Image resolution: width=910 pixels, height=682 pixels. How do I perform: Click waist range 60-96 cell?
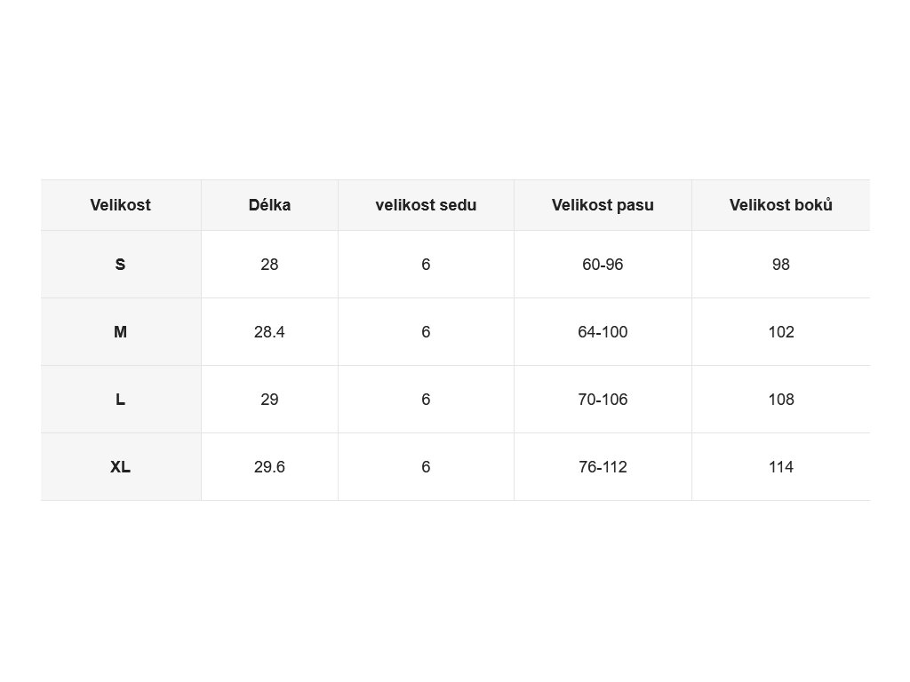[603, 265]
